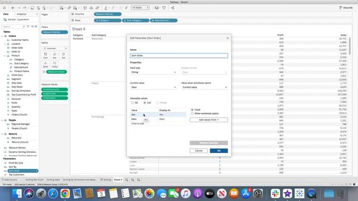The image size is (358, 201).
Task: Click the Presentation mode icon
Action: point(164,8)
